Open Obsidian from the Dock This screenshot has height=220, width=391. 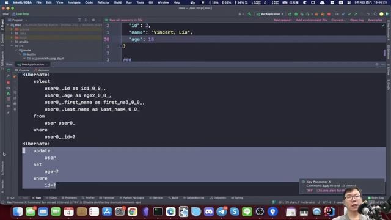pos(145,212)
